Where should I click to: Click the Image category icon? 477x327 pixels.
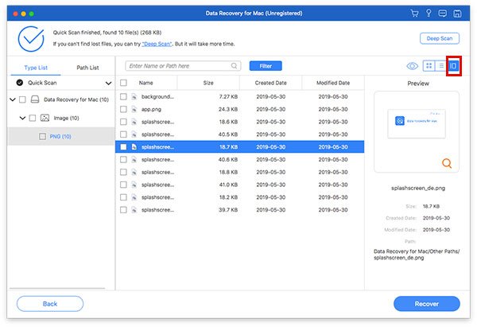pyautogui.click(x=45, y=118)
